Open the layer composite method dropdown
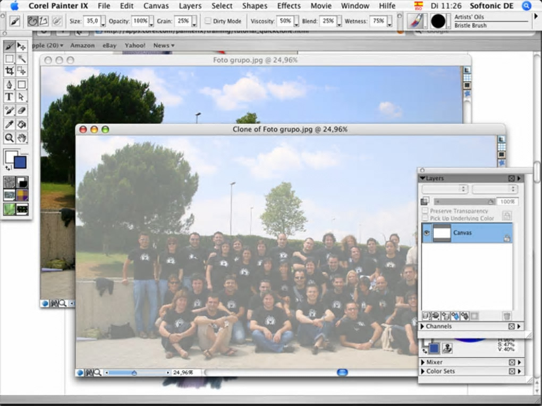 click(445, 189)
